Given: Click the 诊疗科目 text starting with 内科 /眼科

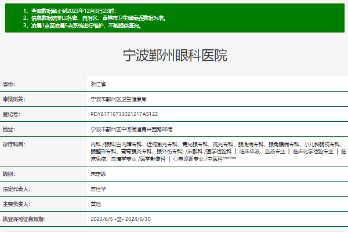Looking at the screenshot, I should (x=219, y=151).
